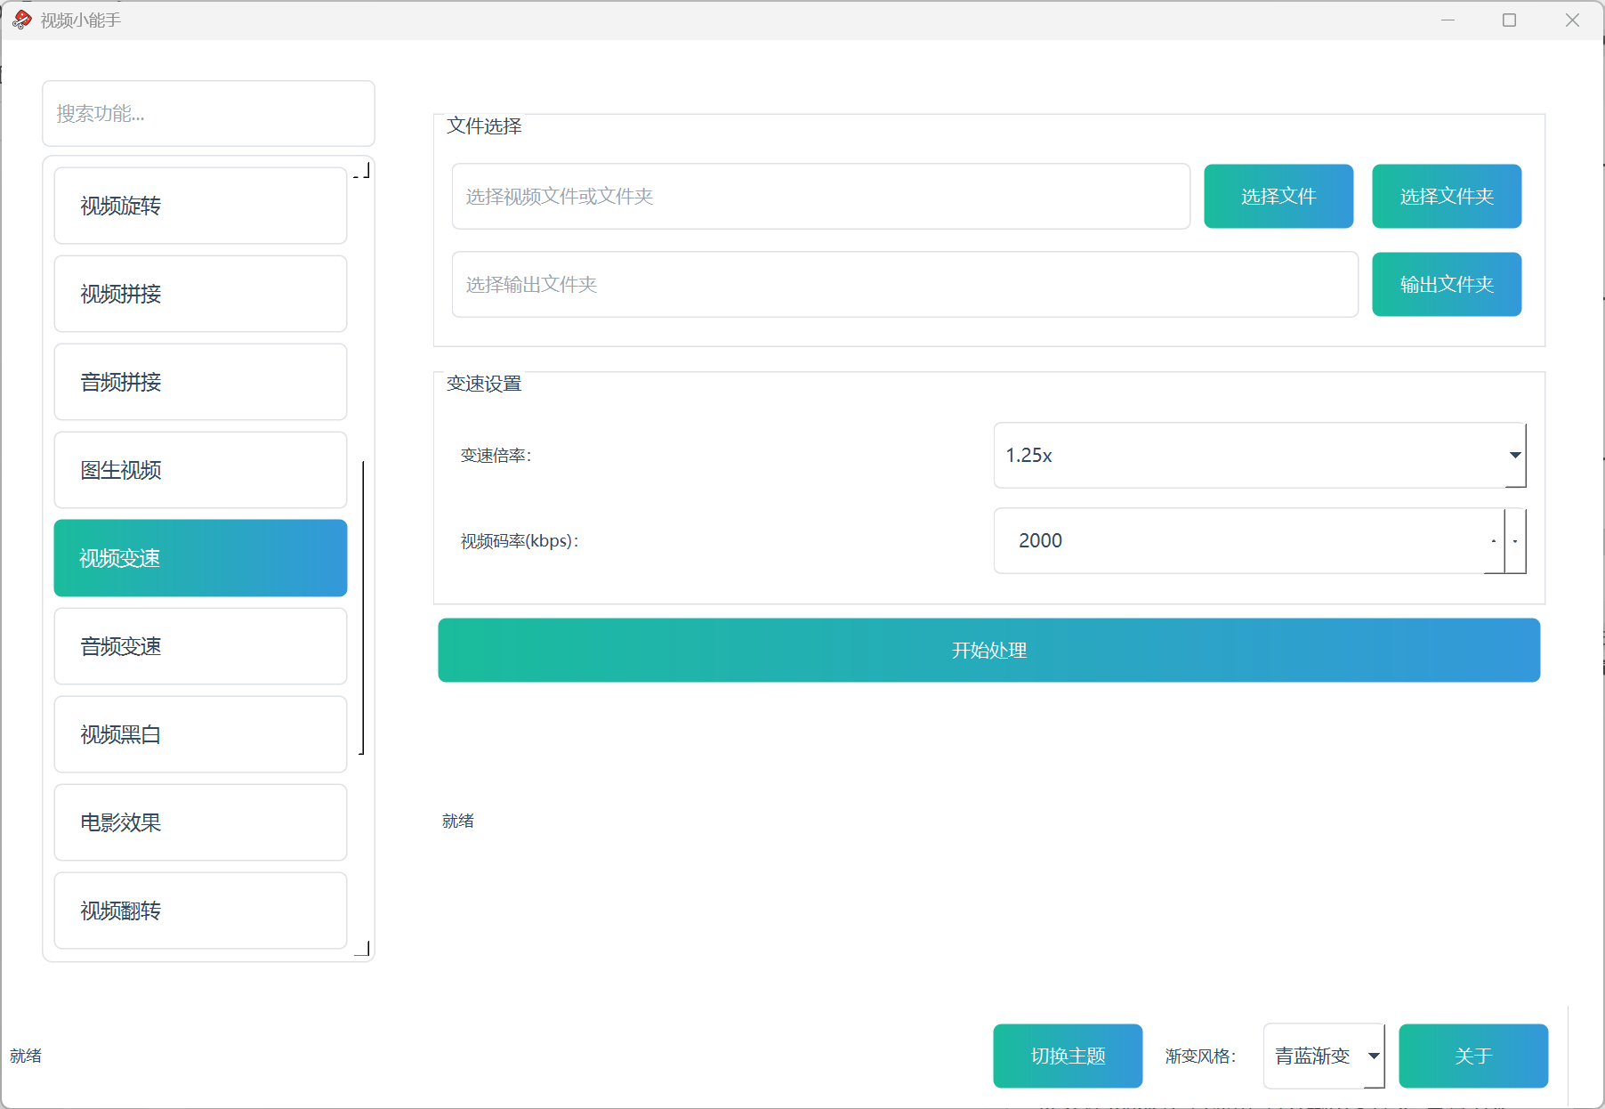Choose 视频翻转 in the list

click(x=200, y=911)
